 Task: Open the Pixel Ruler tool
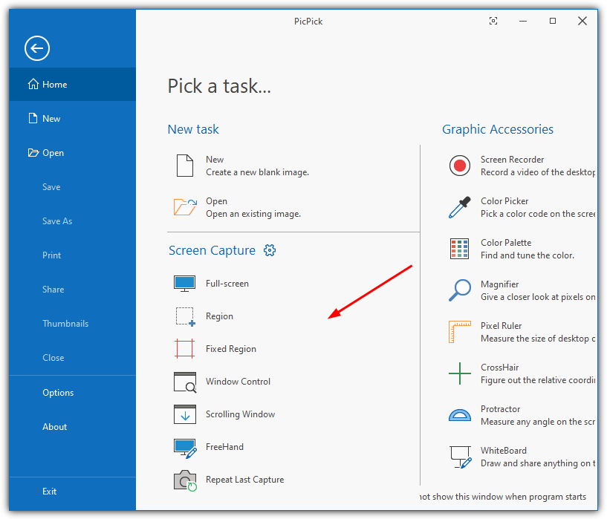[522, 332]
